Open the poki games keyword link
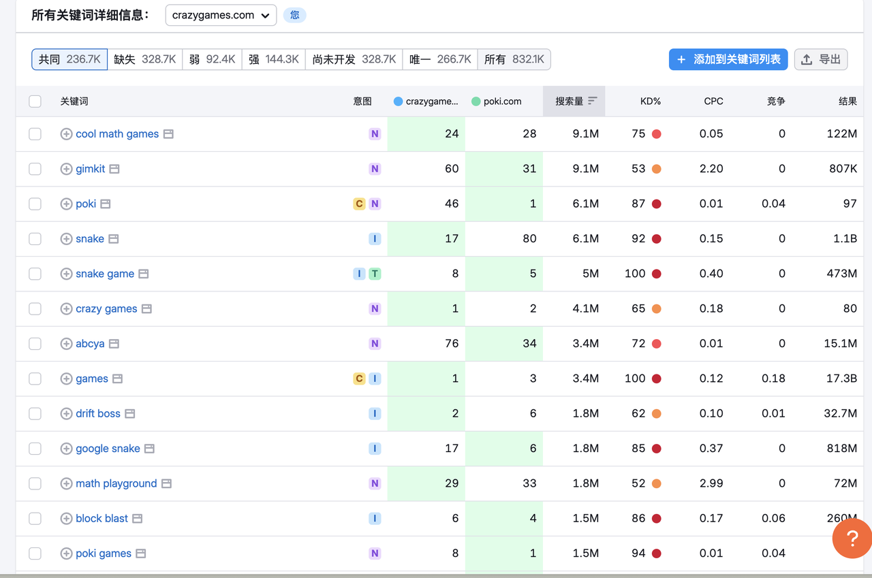The image size is (872, 578). [104, 553]
